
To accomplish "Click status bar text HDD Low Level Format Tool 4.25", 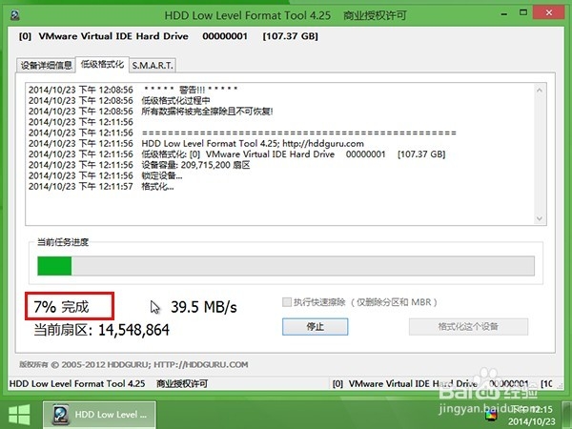I will click(x=77, y=384).
